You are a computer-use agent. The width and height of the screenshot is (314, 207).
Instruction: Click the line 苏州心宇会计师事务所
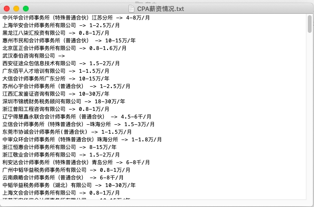click(66, 86)
